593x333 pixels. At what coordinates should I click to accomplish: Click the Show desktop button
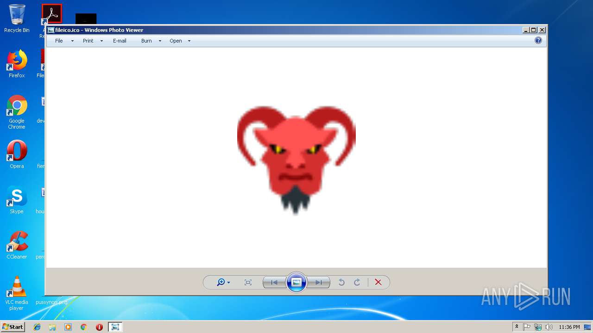click(588, 327)
